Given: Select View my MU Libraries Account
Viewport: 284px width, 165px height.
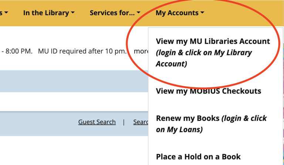Looking at the screenshot, I should pyautogui.click(x=213, y=41).
